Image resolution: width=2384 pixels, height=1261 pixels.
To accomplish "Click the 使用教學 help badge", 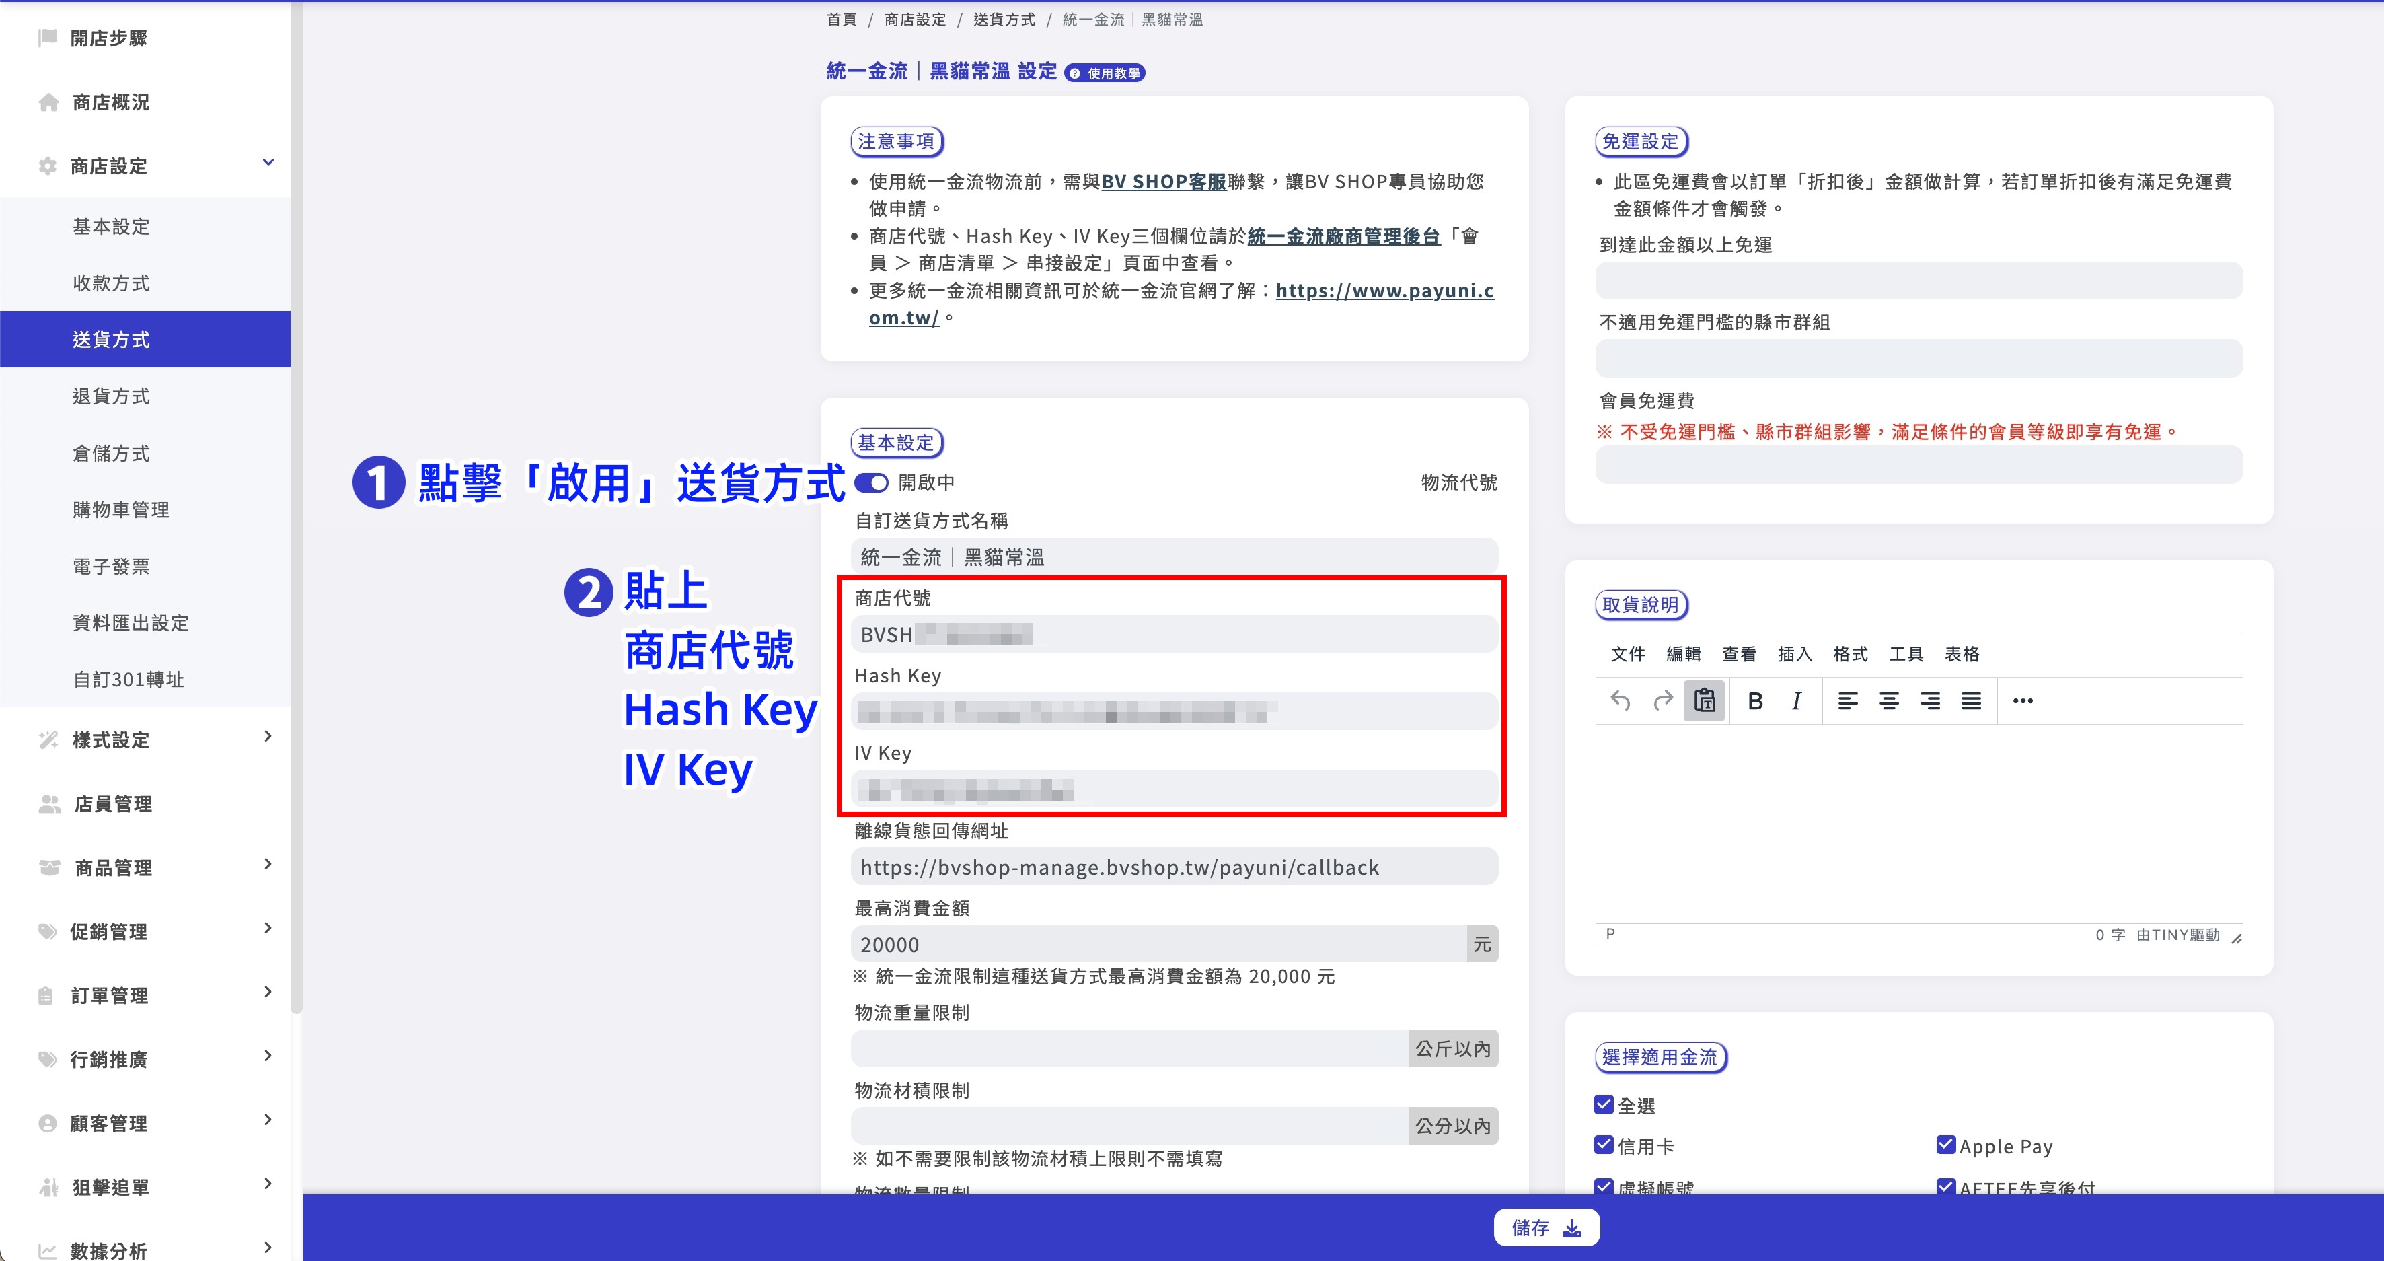I will (1105, 73).
